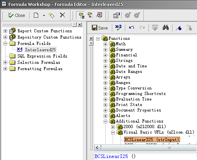Select BCSLinearI25 (strInput) function
The height and width of the screenshot is (160, 197).
click(x=152, y=140)
